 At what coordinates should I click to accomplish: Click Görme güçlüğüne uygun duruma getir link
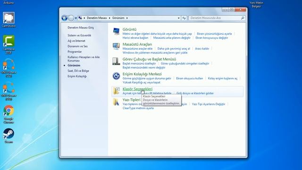(x=147, y=78)
